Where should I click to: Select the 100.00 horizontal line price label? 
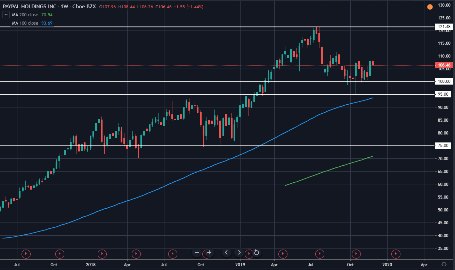pos(444,81)
